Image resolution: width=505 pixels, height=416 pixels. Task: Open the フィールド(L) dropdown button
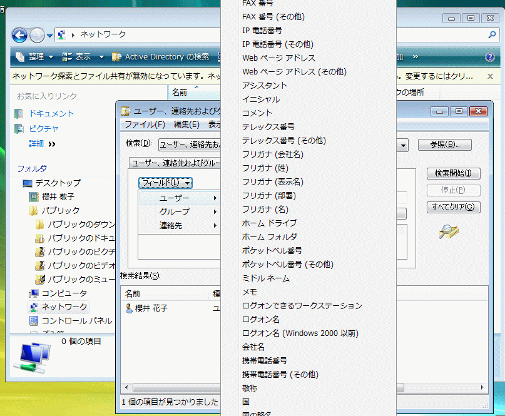pyautogui.click(x=166, y=183)
